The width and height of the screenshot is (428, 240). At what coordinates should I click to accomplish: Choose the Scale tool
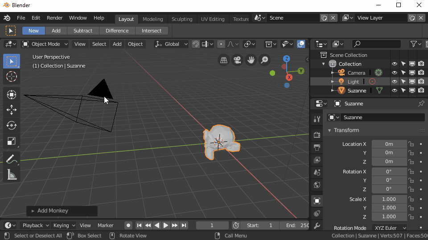(x=11, y=141)
